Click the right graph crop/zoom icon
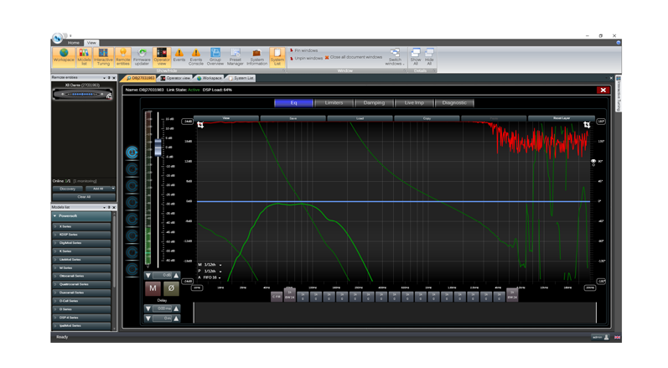 [587, 125]
